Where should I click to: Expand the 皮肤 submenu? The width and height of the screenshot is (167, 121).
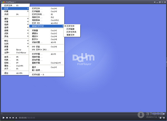(15, 33)
